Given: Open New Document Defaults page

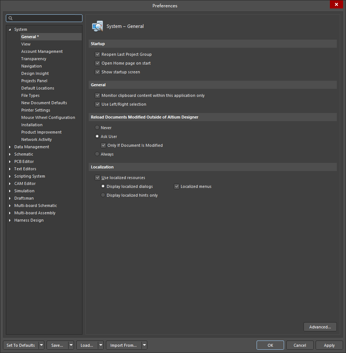Looking at the screenshot, I should 44,103.
